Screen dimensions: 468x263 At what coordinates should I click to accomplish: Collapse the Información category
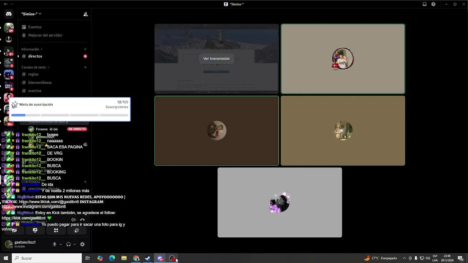tap(31, 49)
